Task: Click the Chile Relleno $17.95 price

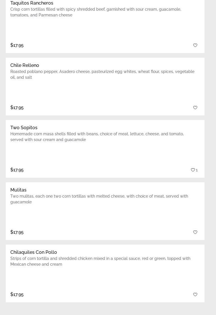Action: point(17,107)
